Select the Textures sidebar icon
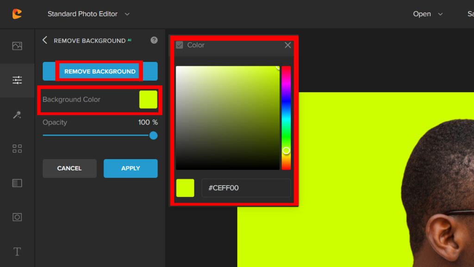474x267 pixels. point(17,183)
